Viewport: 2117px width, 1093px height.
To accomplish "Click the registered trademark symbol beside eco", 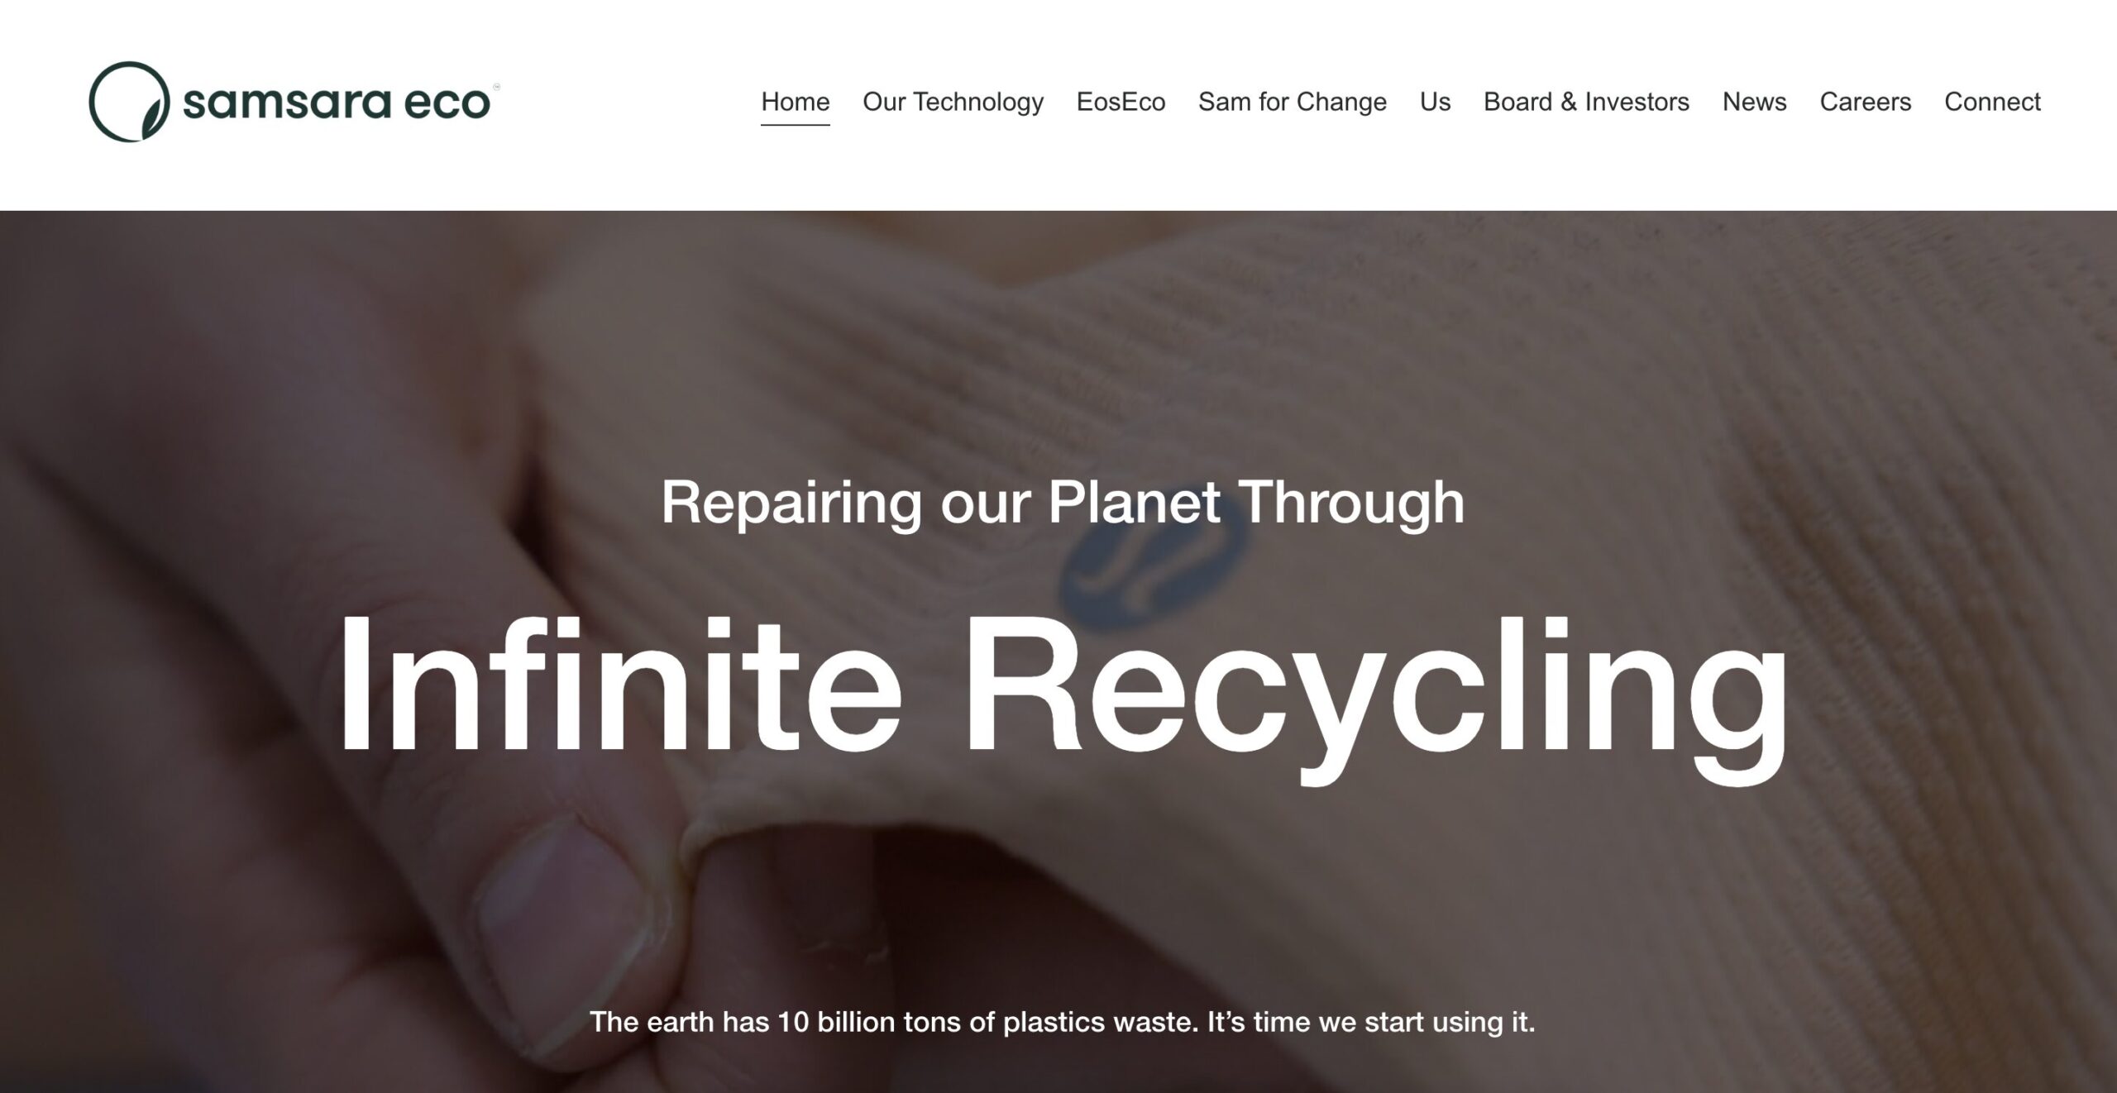I will (496, 86).
